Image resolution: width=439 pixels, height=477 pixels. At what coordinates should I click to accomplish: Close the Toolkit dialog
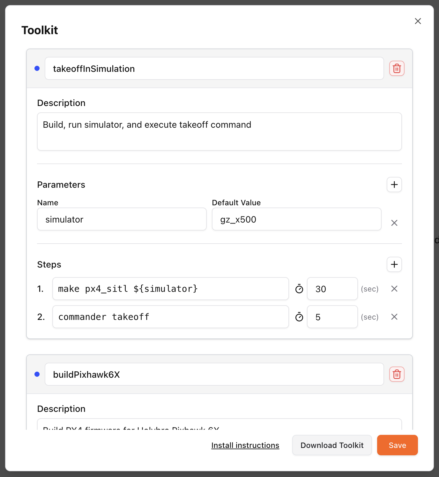tap(418, 21)
